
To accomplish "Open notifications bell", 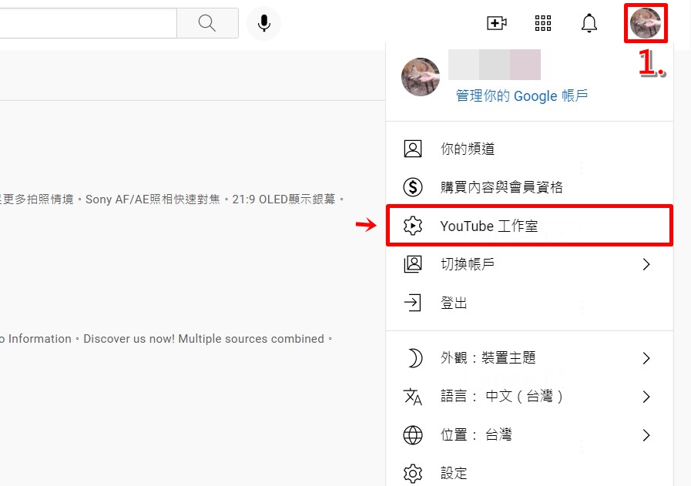I will 589,23.
